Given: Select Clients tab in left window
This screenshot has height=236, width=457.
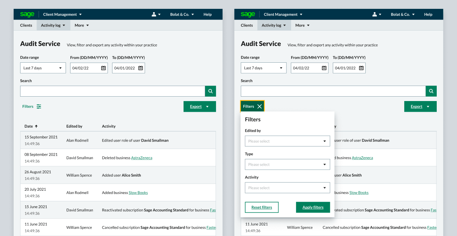Looking at the screenshot, I should (26, 25).
